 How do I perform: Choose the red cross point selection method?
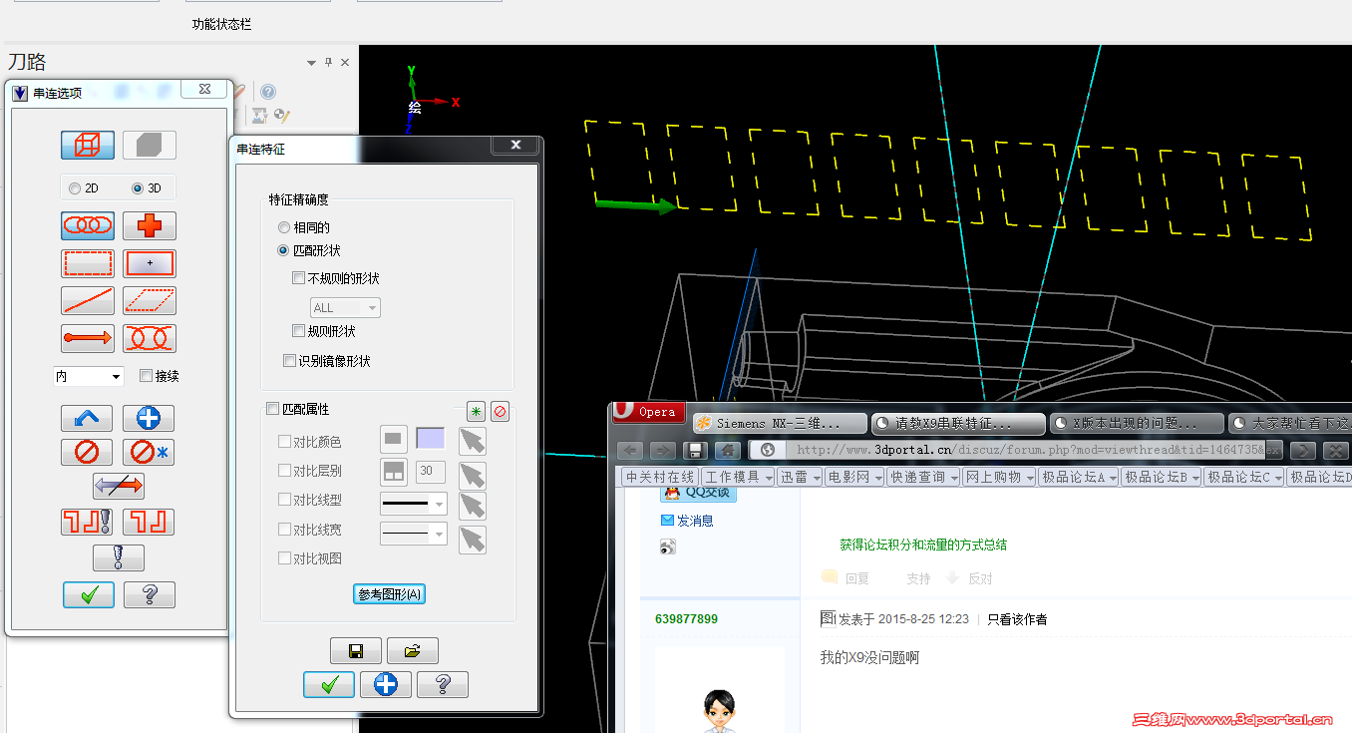click(x=150, y=226)
